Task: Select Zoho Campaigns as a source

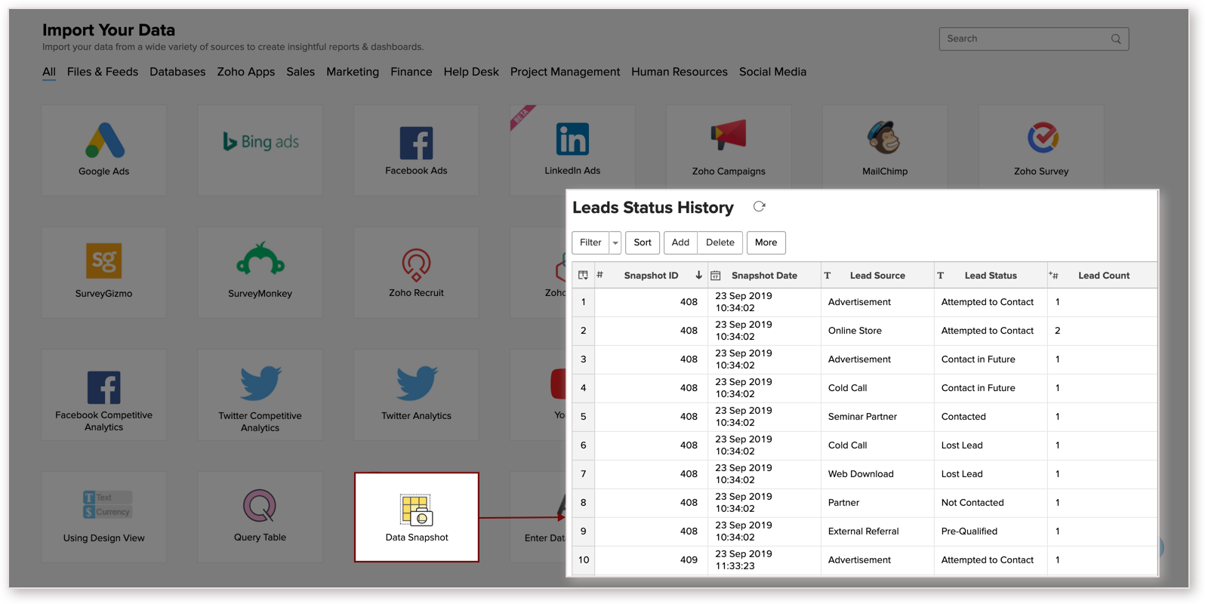Action: (729, 147)
